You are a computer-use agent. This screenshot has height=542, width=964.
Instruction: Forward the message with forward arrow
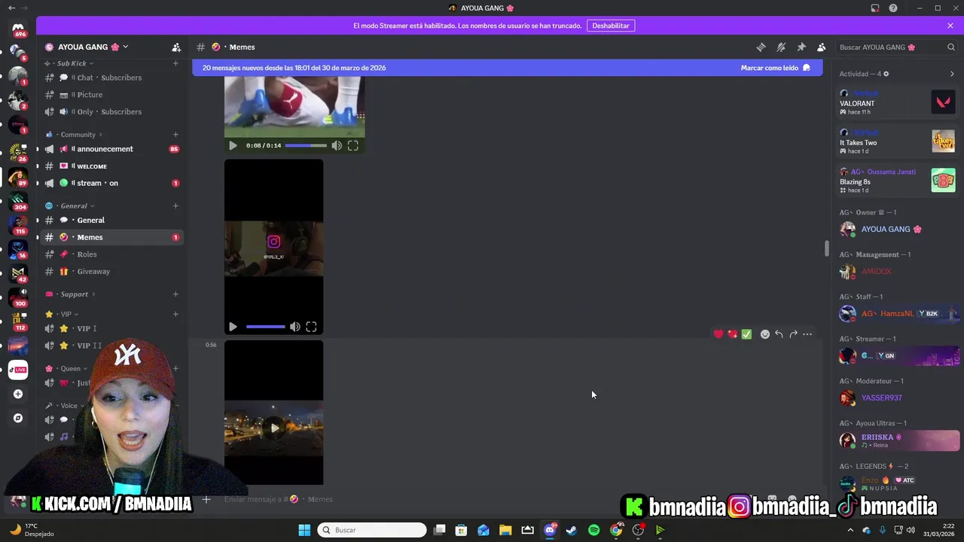pyautogui.click(x=793, y=334)
